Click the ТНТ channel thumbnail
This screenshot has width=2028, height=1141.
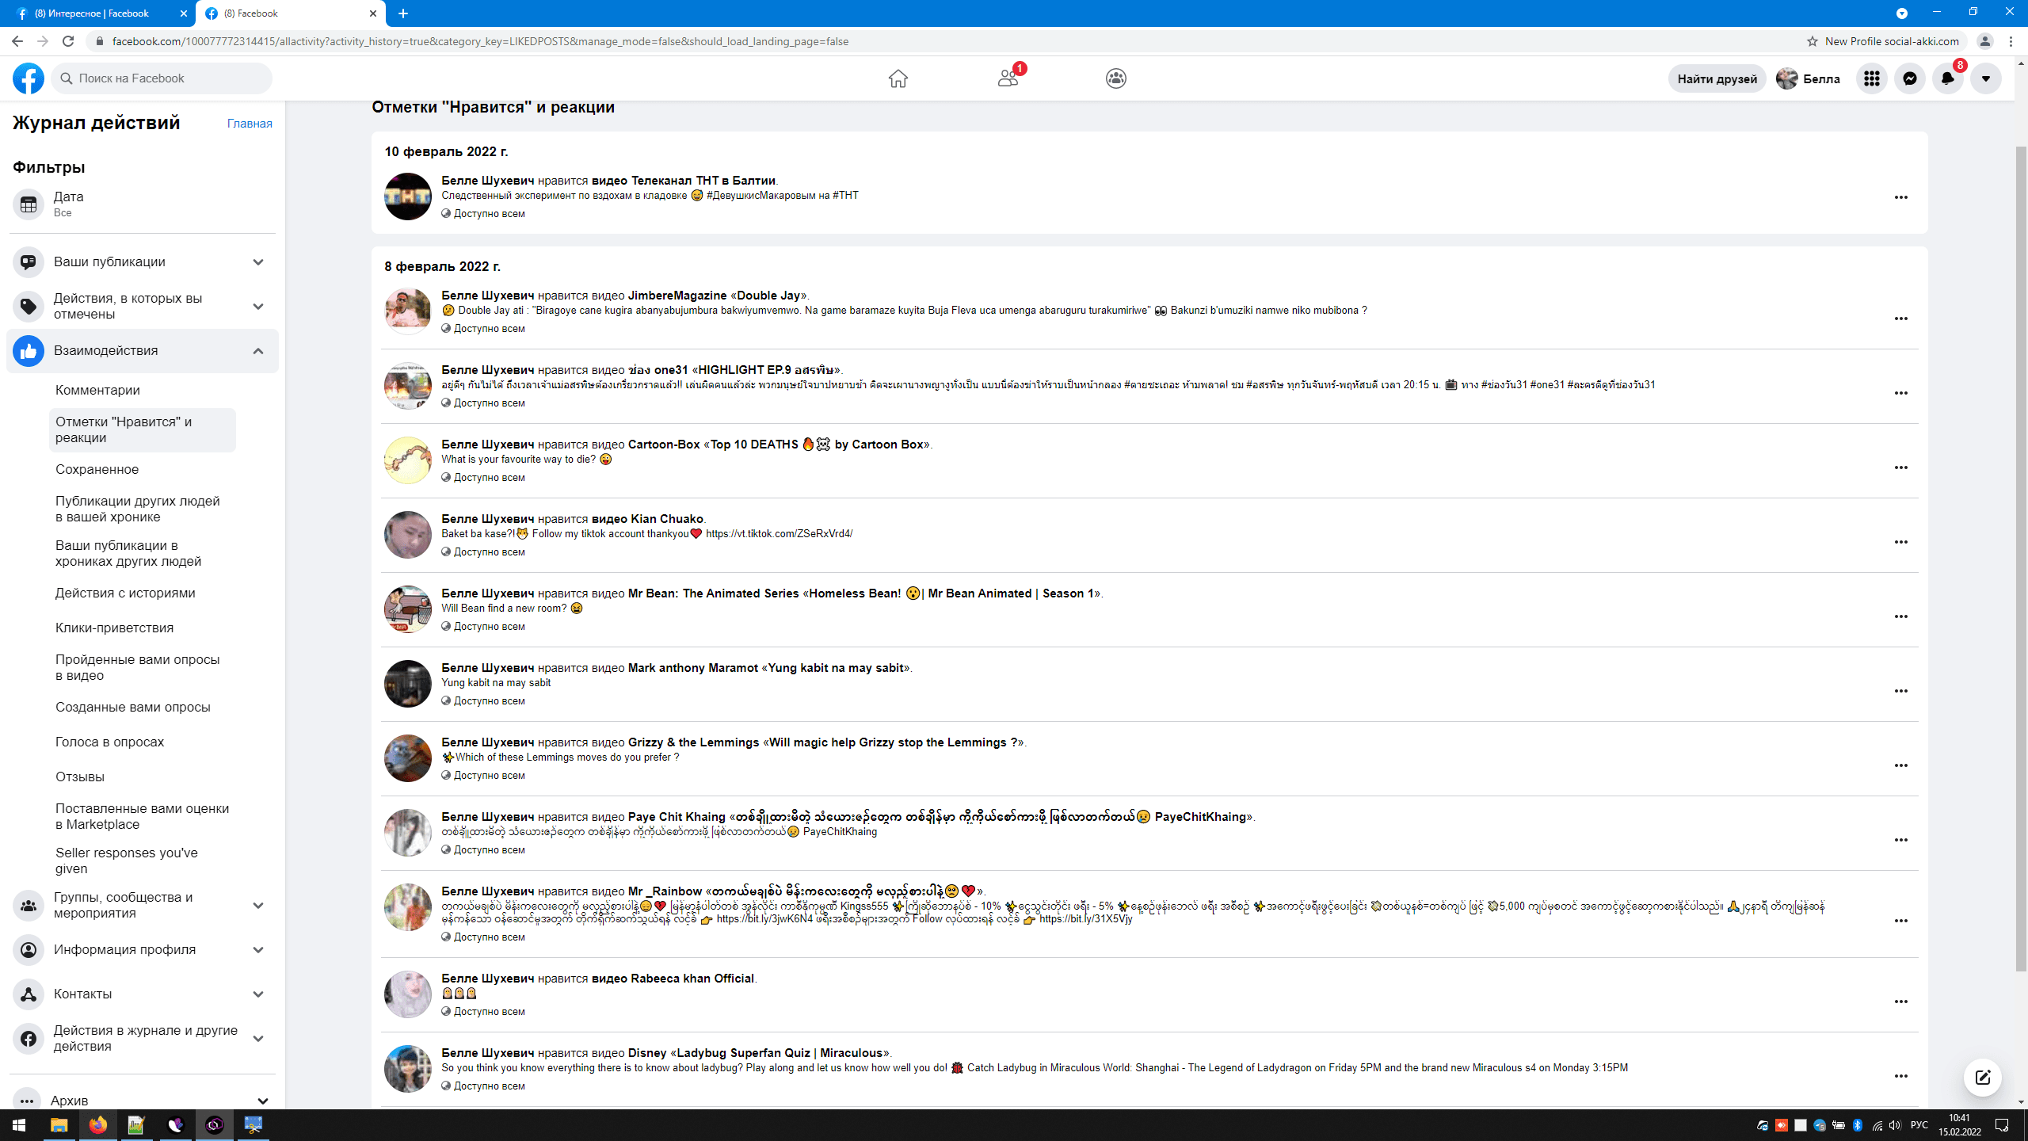407,197
